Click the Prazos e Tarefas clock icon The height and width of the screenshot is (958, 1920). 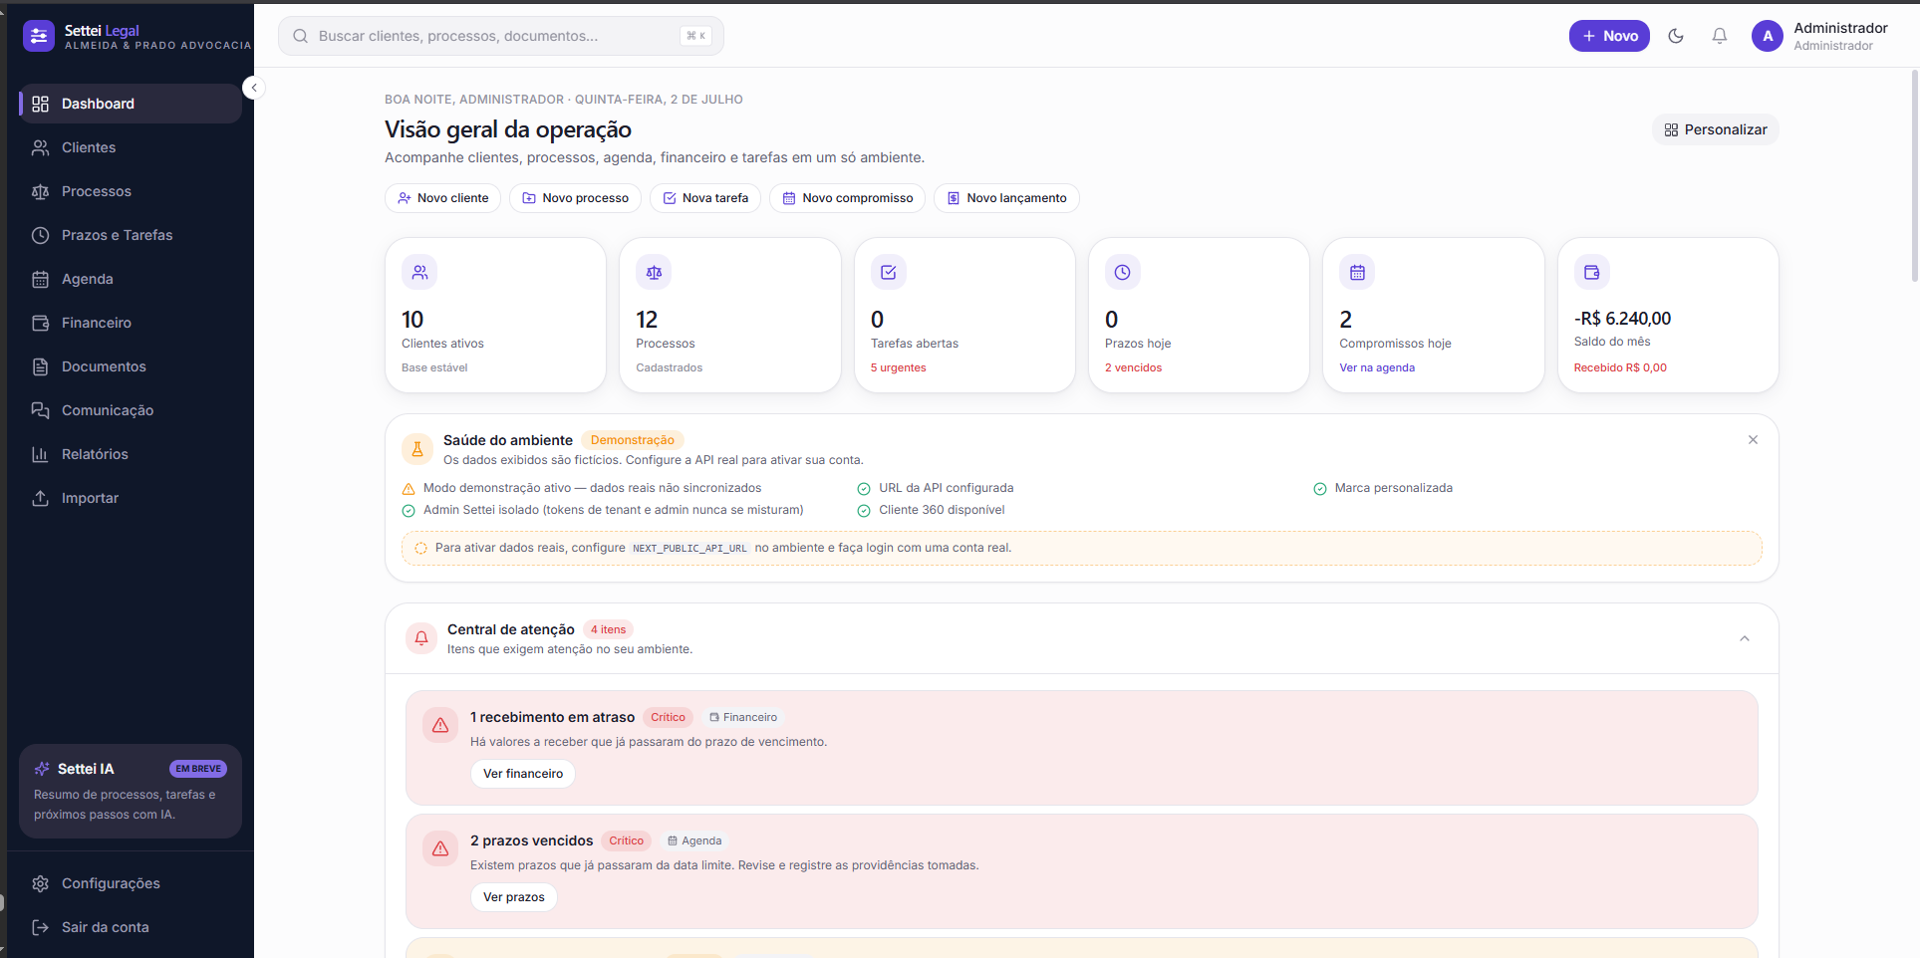[x=40, y=235]
